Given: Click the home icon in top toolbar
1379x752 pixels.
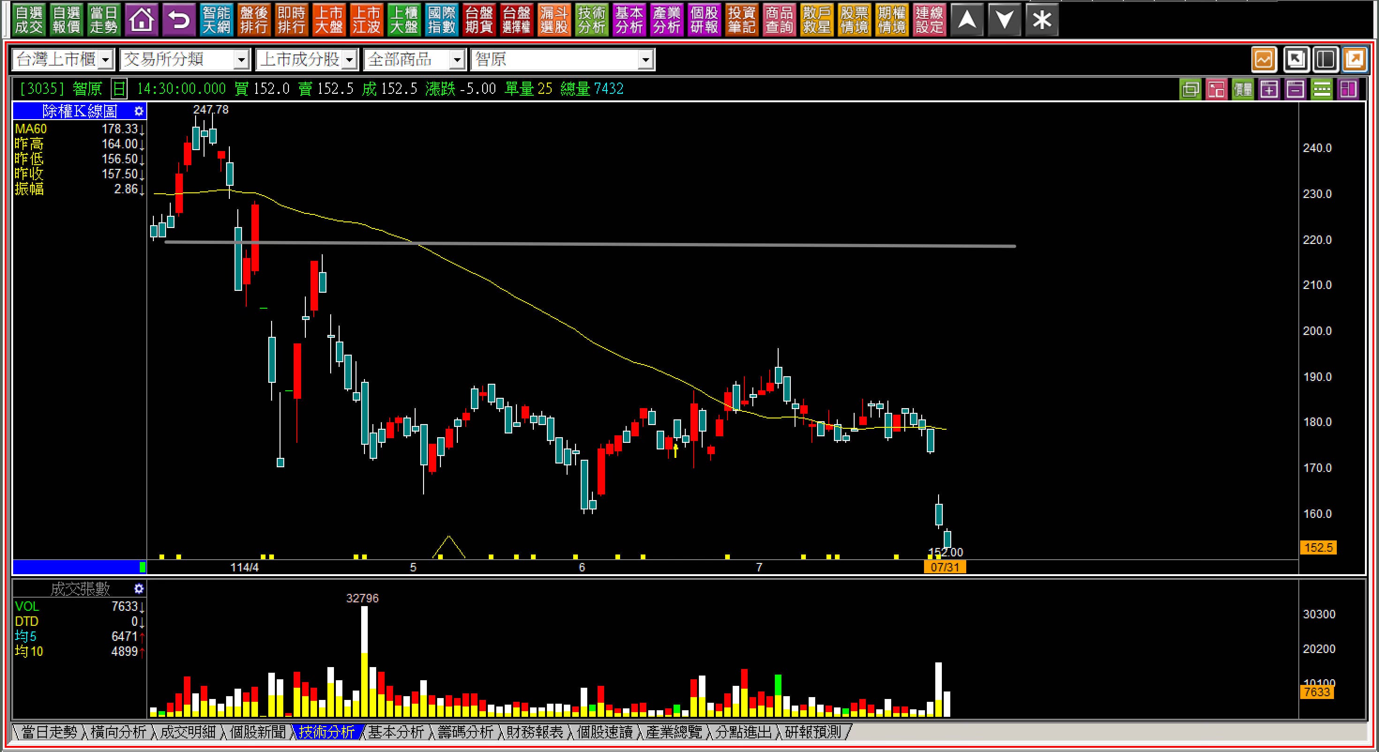Looking at the screenshot, I should point(141,20).
